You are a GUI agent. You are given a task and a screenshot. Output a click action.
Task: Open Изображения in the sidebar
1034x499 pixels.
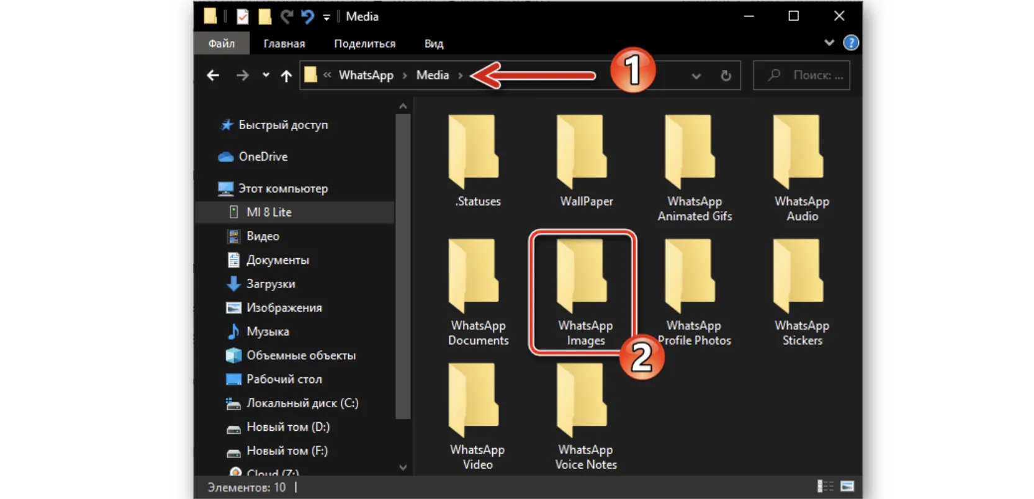coord(274,308)
